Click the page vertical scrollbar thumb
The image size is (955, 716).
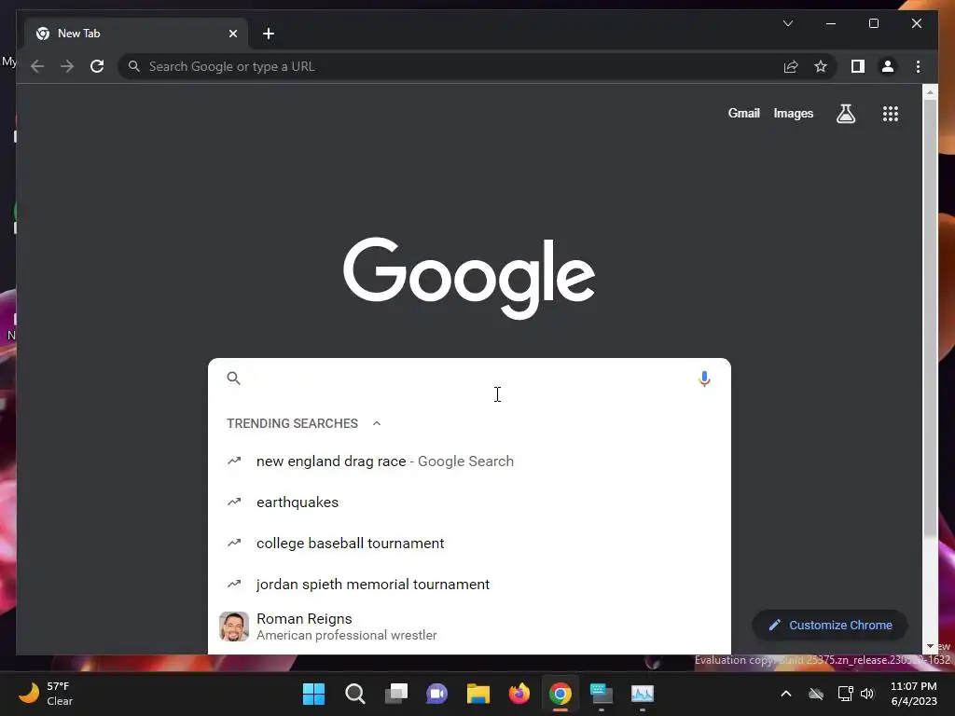coord(930,318)
